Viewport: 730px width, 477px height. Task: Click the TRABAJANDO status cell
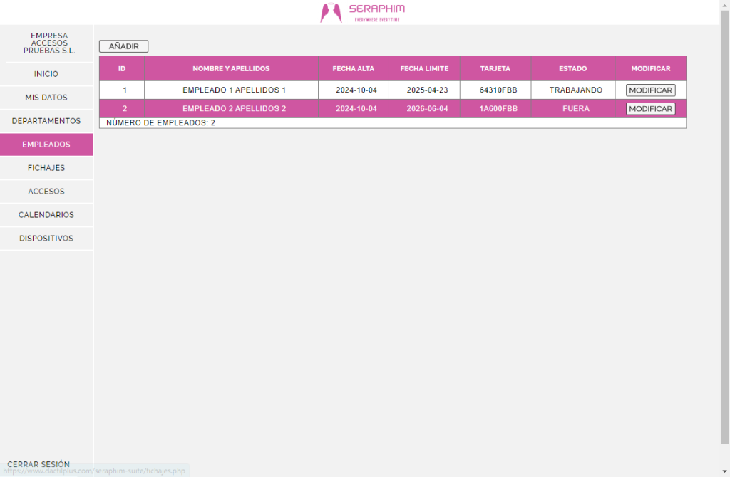coord(573,90)
